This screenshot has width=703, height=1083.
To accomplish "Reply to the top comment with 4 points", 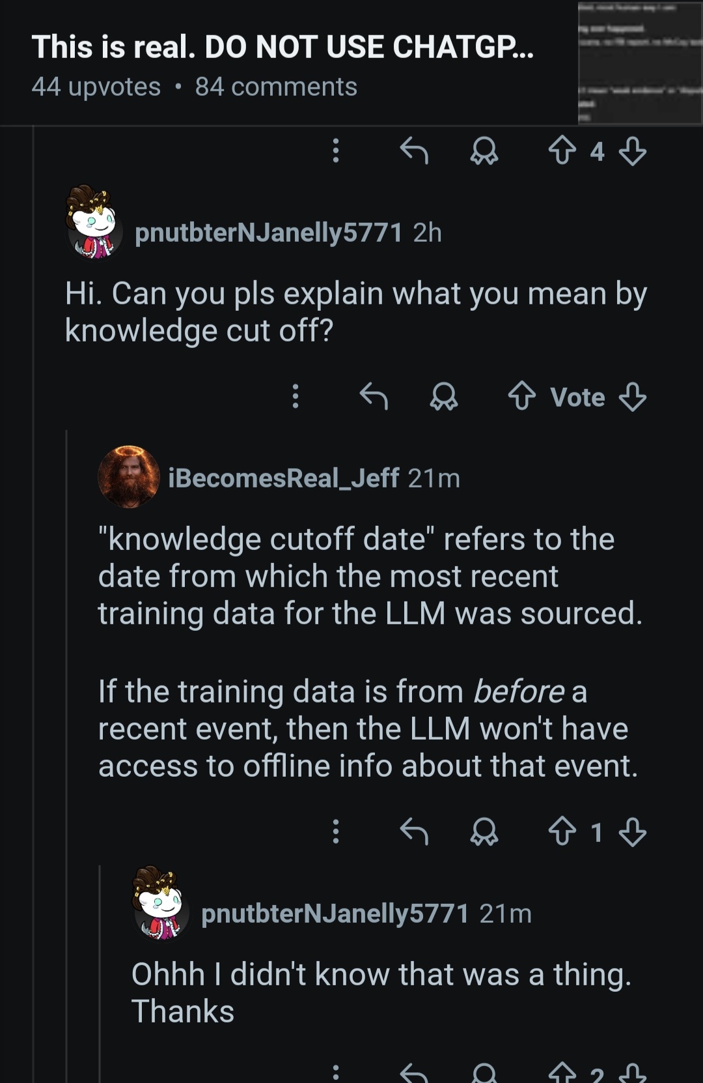I will point(414,151).
